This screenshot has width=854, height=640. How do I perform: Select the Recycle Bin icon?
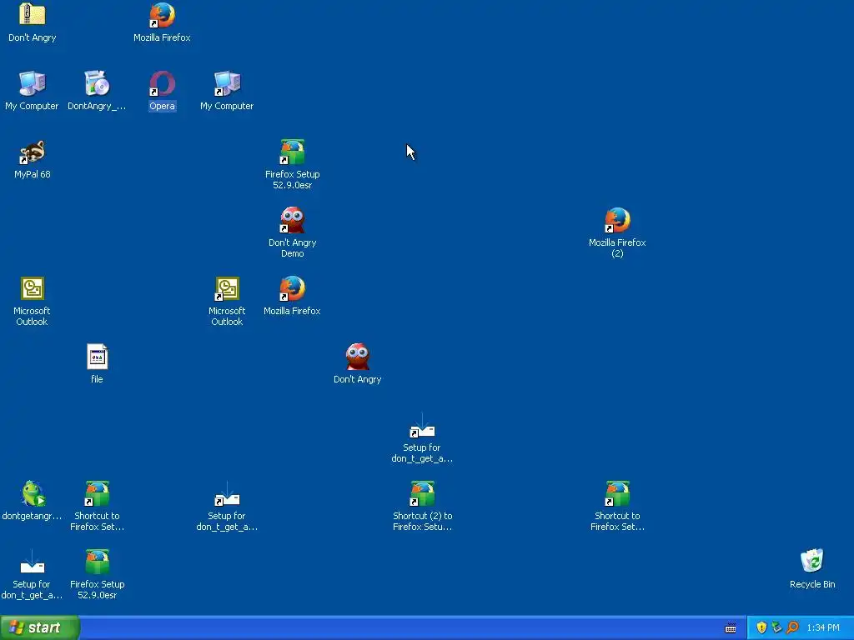point(812,562)
